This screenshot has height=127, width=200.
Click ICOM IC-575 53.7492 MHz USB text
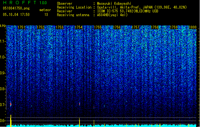[128, 11]
